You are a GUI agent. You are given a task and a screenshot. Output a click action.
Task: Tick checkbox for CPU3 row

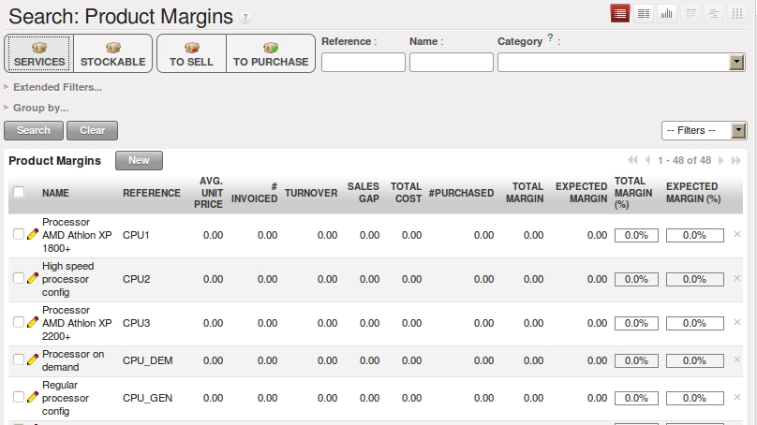[19, 322]
